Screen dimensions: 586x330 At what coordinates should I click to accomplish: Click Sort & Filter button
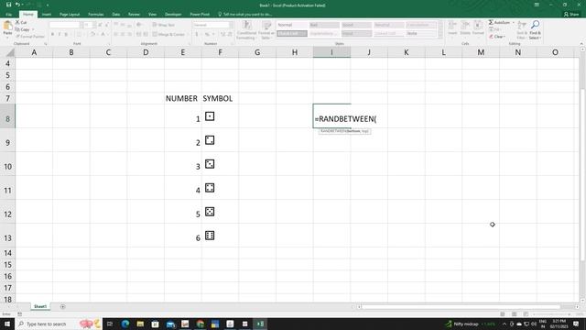(x=521, y=30)
